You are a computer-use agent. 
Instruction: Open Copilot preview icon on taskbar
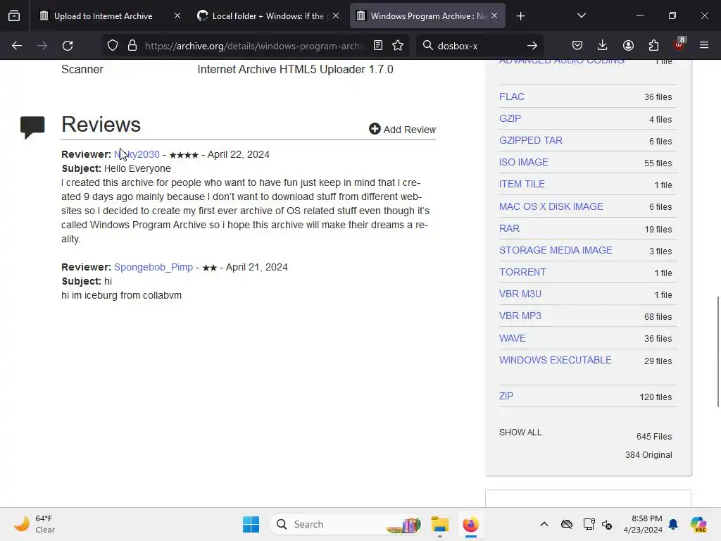698,524
